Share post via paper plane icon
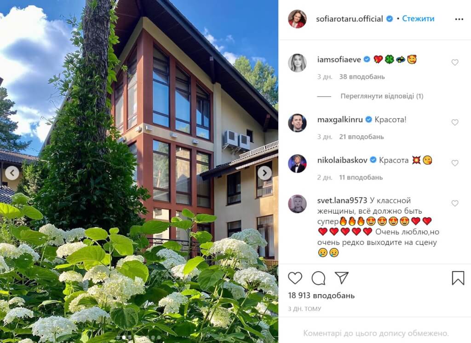 click(x=342, y=278)
